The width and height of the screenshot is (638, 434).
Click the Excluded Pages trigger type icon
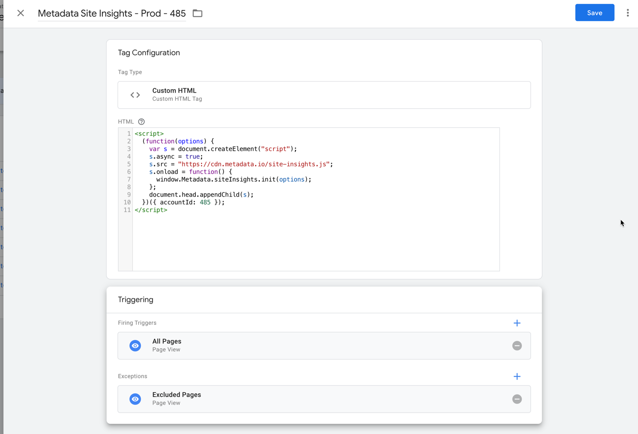(x=135, y=399)
